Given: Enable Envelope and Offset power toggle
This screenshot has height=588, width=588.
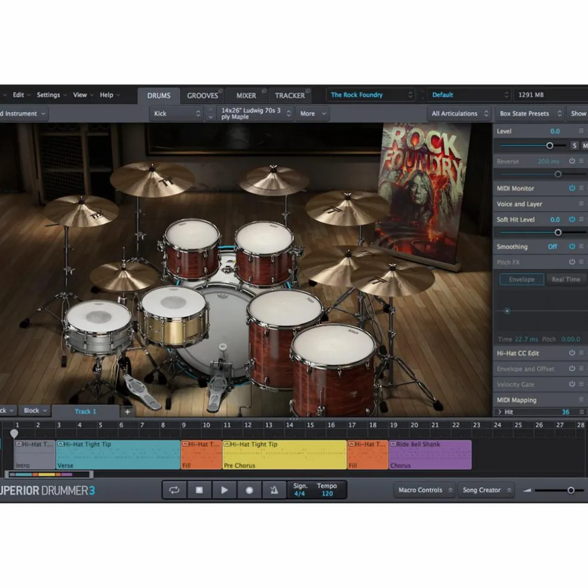Looking at the screenshot, I should (x=572, y=368).
